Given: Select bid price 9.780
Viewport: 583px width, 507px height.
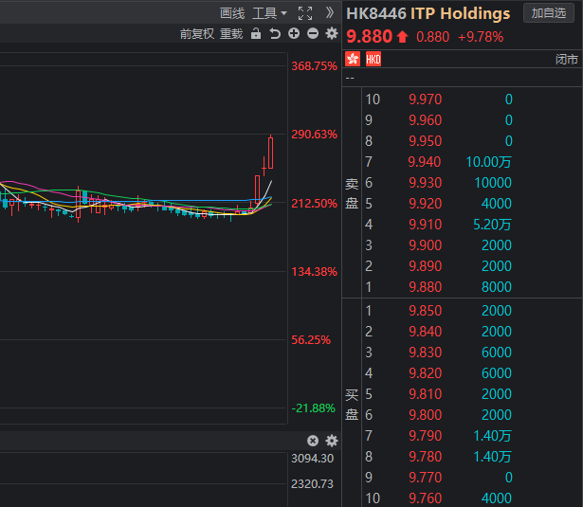Looking at the screenshot, I should [426, 456].
